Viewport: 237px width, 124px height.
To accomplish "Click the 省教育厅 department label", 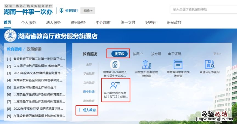I will pos(72,11).
